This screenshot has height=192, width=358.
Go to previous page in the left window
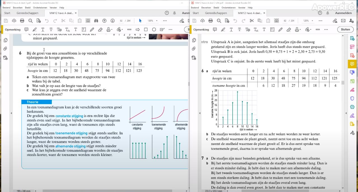104,21
